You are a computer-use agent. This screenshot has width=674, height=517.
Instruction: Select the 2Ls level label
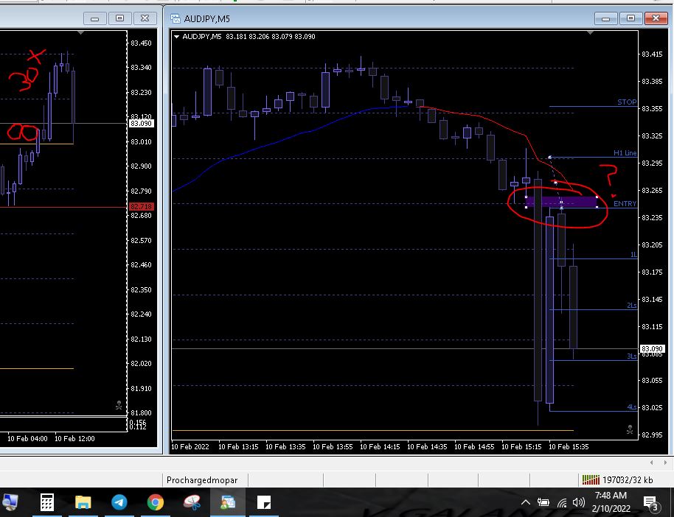632,306
